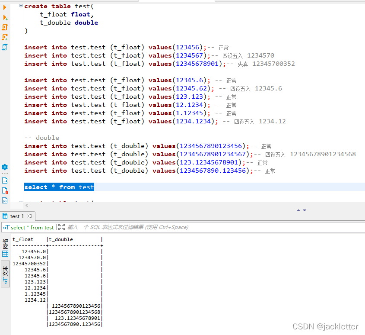Viewport: 365px width, 335px height.
Task: Switch to 网格 grid view tab
Action: click(x=5, y=247)
